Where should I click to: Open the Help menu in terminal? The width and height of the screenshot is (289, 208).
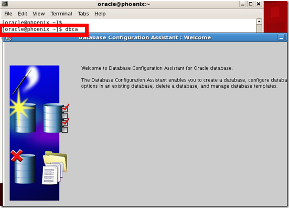[x=100, y=14]
